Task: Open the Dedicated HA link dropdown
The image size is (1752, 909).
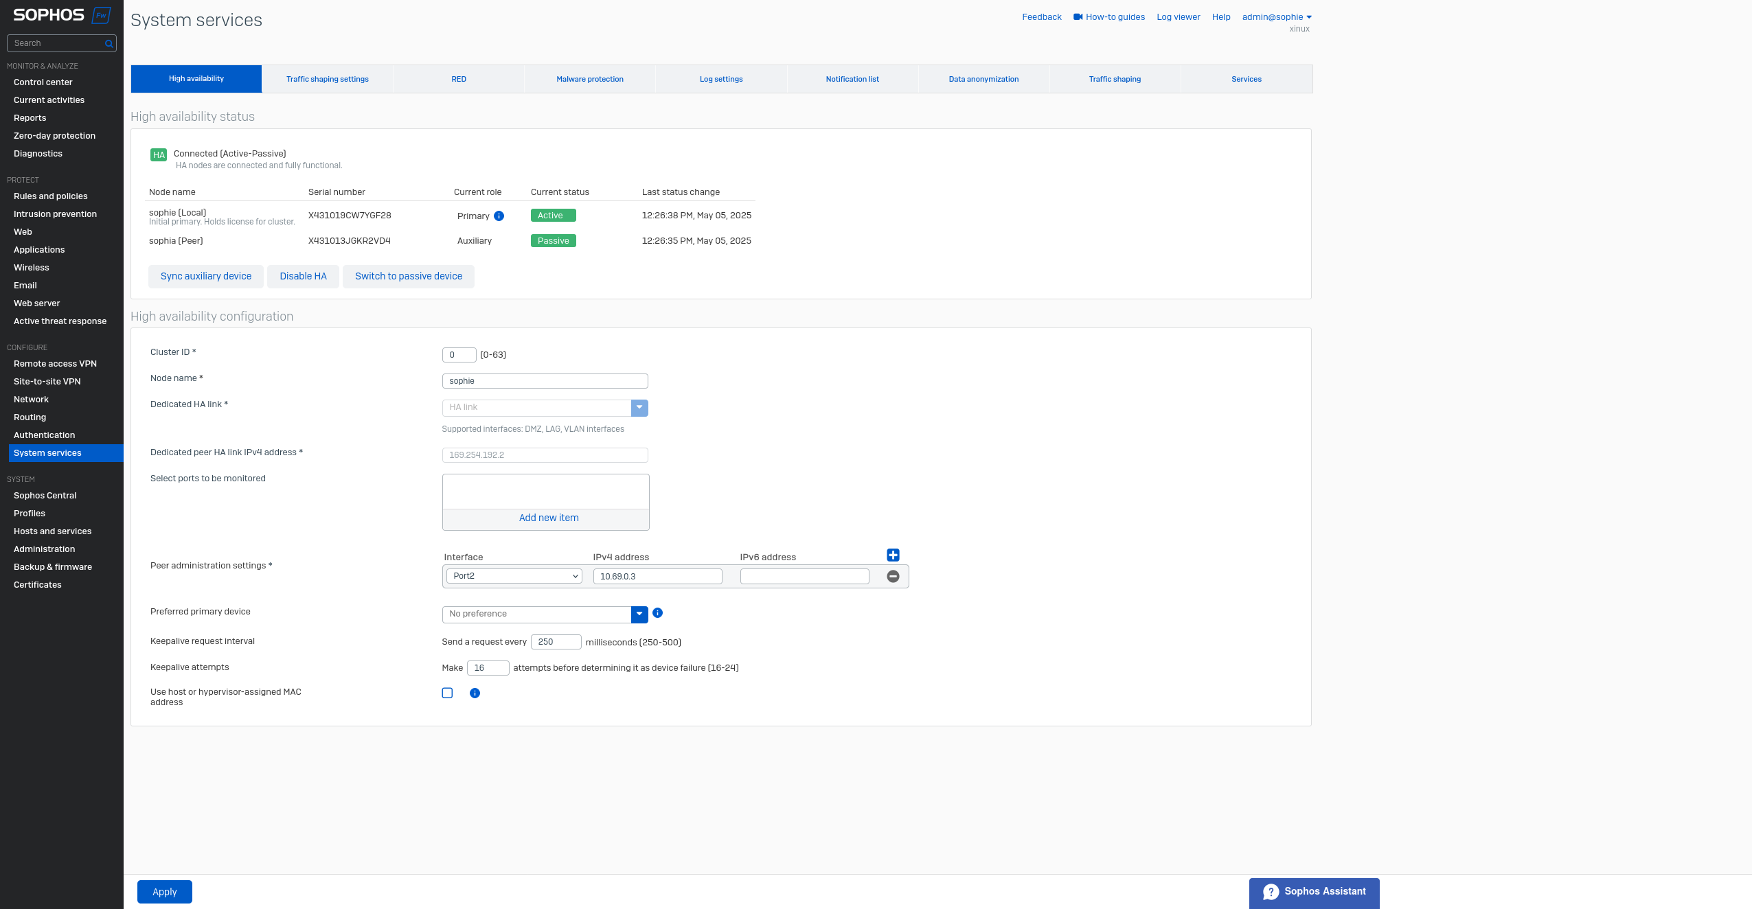Action: (x=639, y=407)
